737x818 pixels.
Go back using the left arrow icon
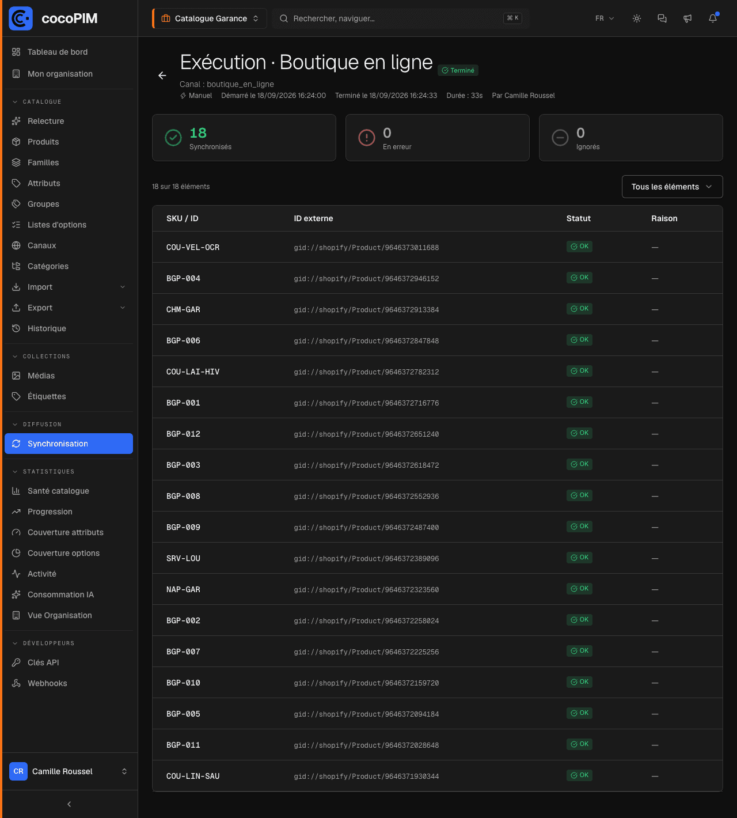tap(162, 75)
